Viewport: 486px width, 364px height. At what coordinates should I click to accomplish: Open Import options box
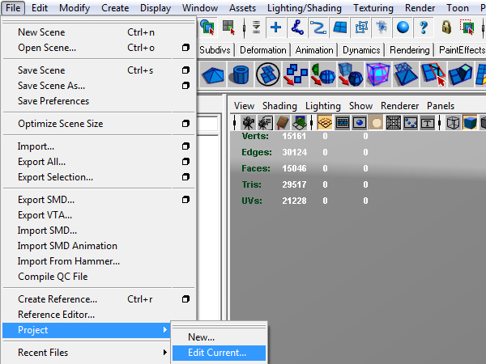(x=185, y=146)
